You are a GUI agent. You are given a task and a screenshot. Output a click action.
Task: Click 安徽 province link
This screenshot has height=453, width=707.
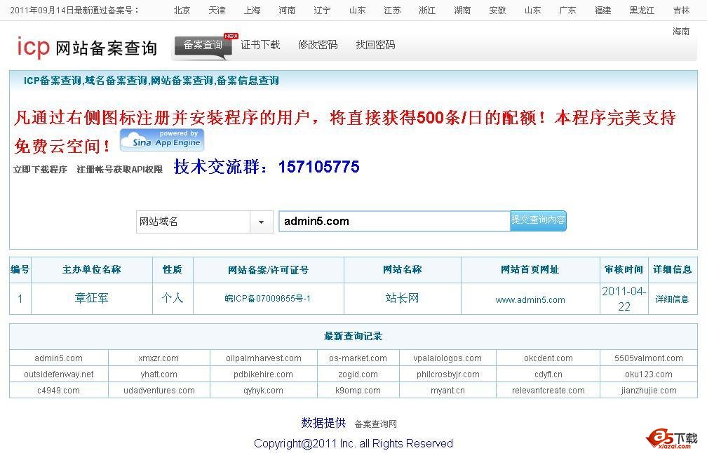497,10
